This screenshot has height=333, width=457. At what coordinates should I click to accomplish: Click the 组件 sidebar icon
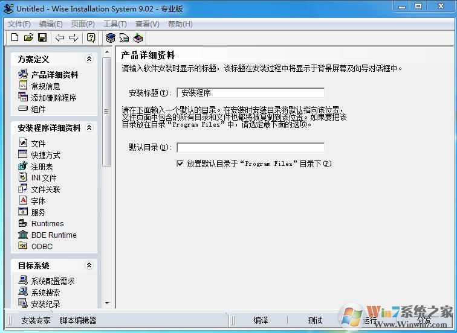click(23, 109)
